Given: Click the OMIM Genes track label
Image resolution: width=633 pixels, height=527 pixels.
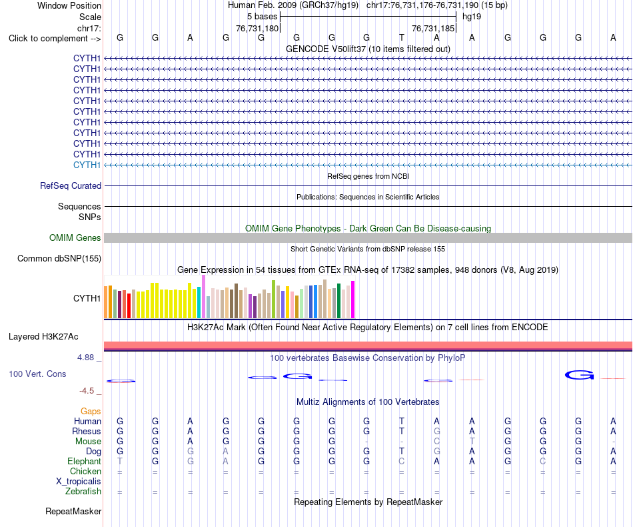Looking at the screenshot, I should click(x=75, y=237).
